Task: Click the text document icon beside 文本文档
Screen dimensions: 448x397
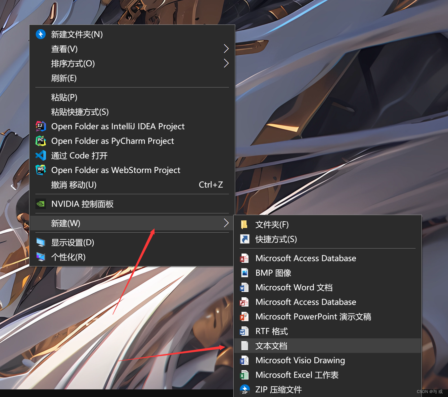Action: 245,346
